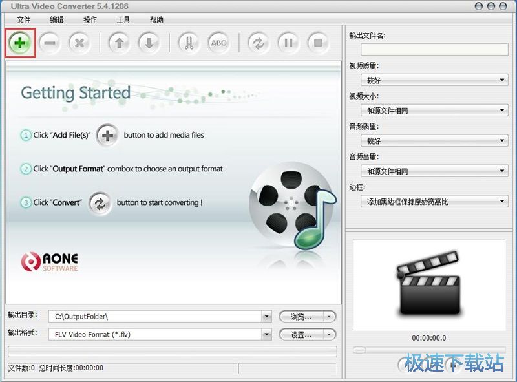Click the Add File(s) plus icon
Viewport: 517px width, 382px height.
click(19, 43)
